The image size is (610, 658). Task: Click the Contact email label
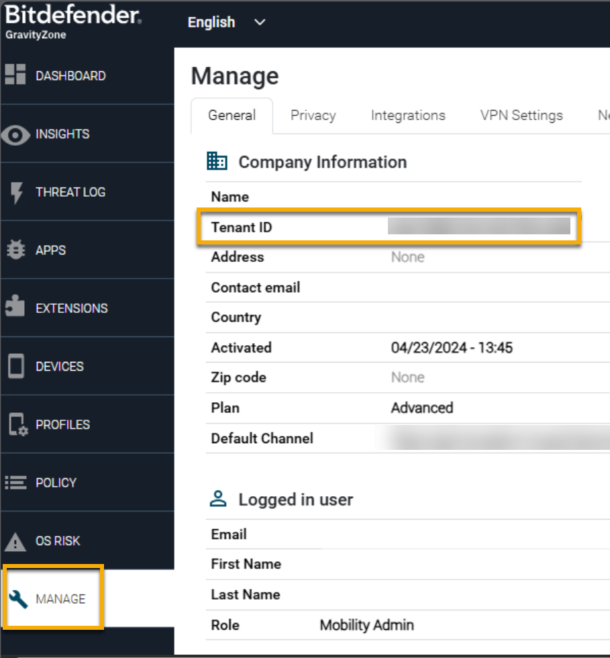[x=256, y=287]
